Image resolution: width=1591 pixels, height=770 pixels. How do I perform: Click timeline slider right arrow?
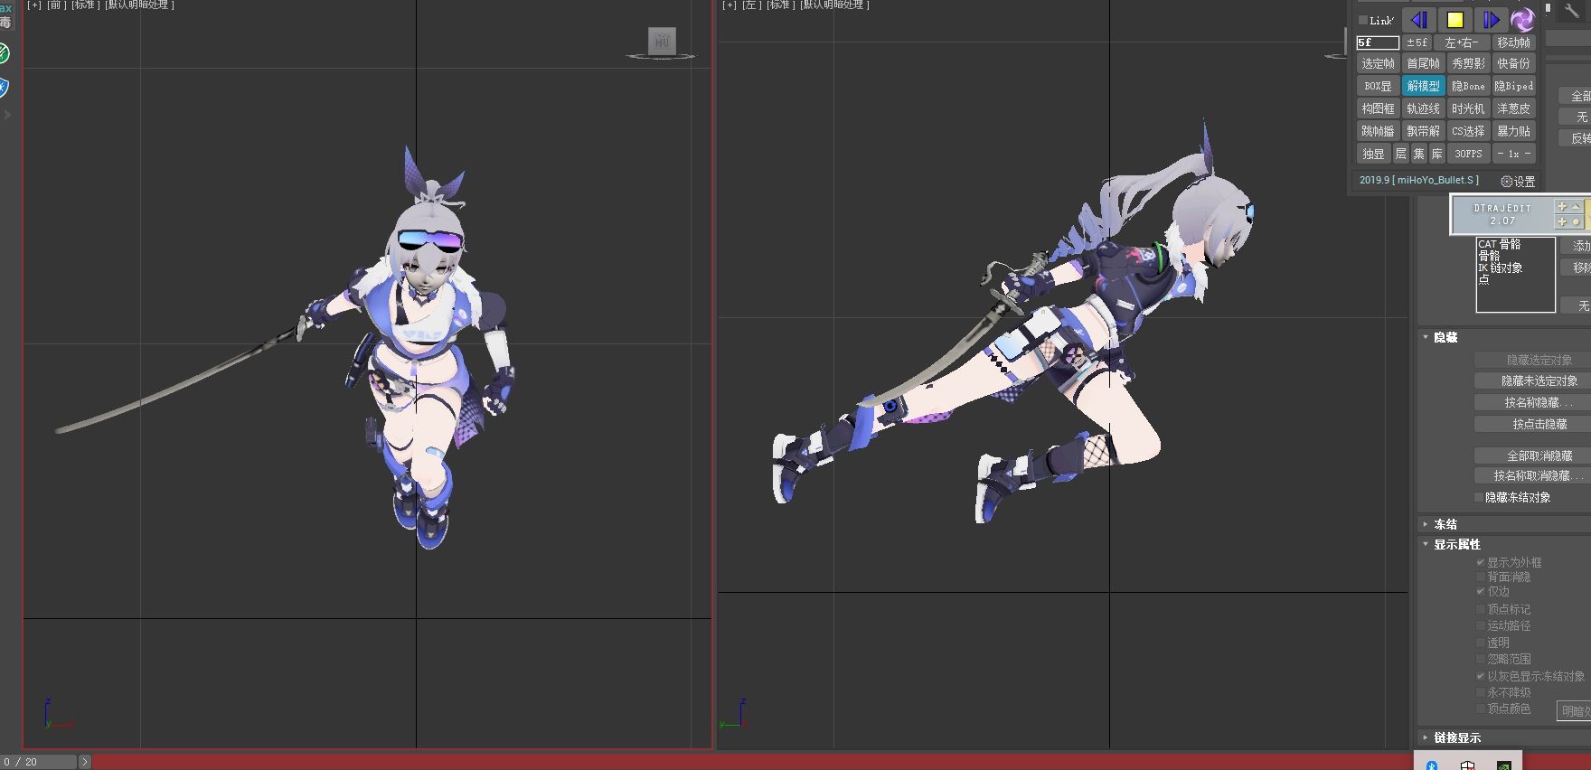85,762
